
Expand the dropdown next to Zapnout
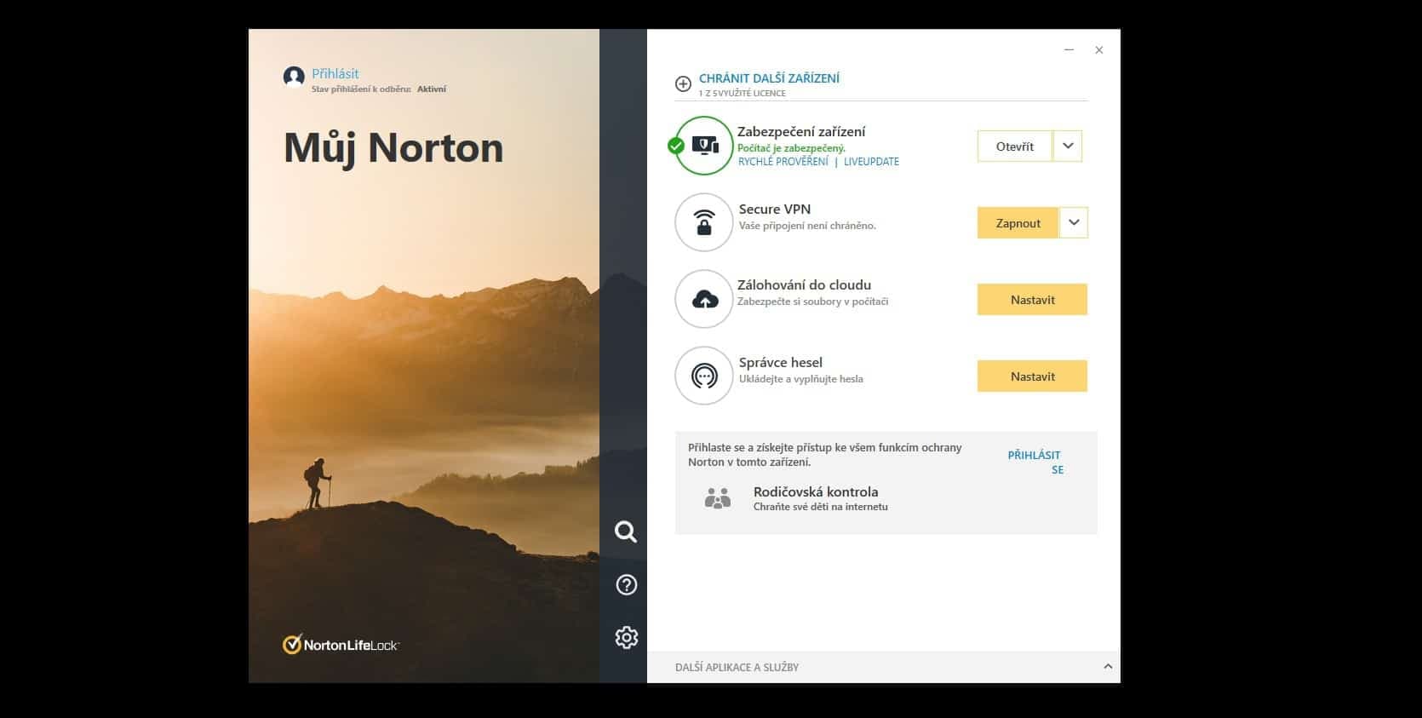click(x=1074, y=222)
